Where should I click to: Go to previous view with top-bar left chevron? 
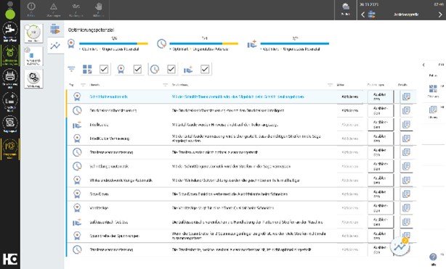pyautogui.click(x=363, y=15)
